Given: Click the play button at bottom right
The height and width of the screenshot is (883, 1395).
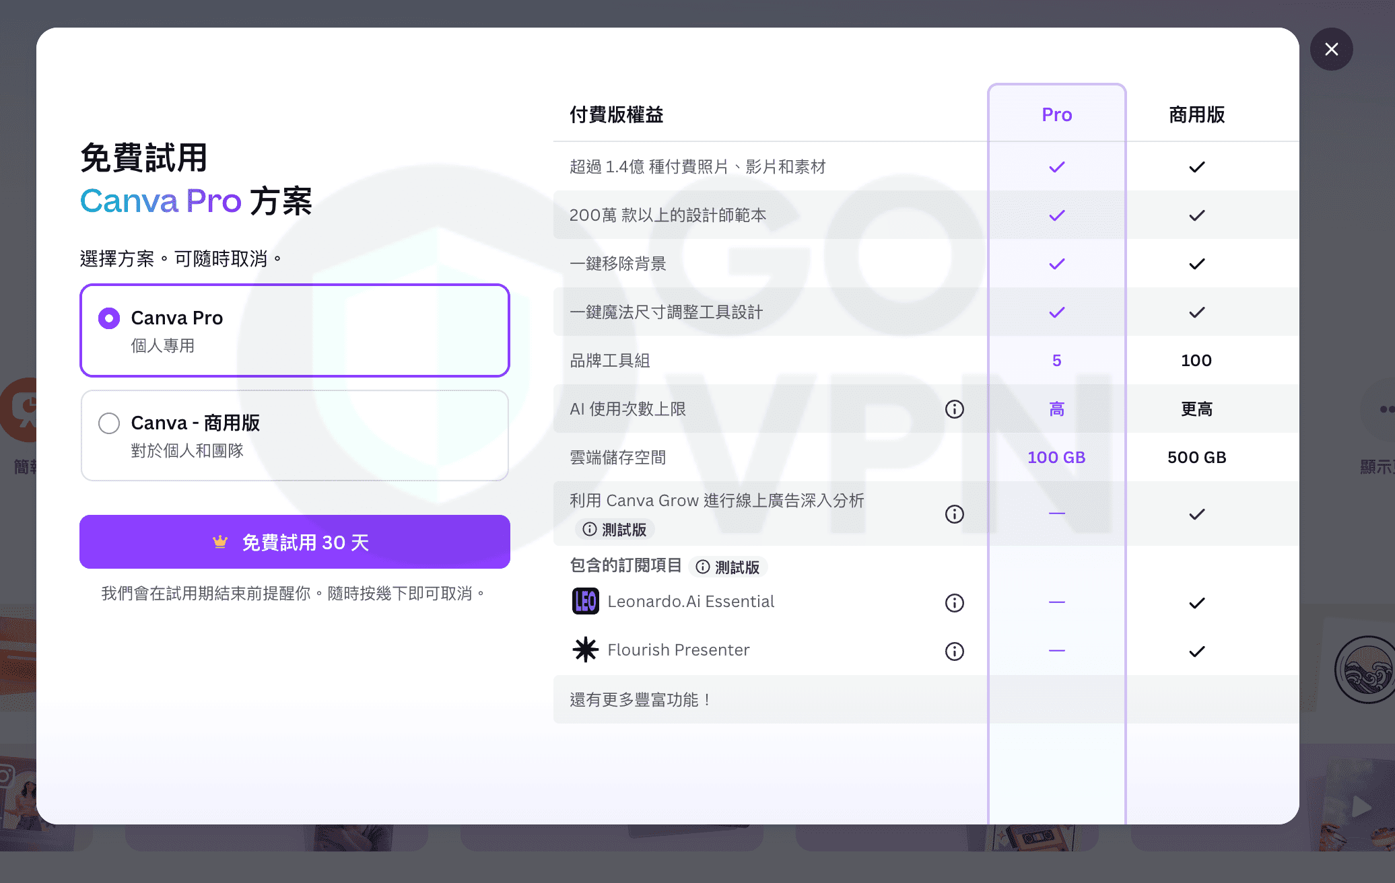Looking at the screenshot, I should (x=1360, y=806).
